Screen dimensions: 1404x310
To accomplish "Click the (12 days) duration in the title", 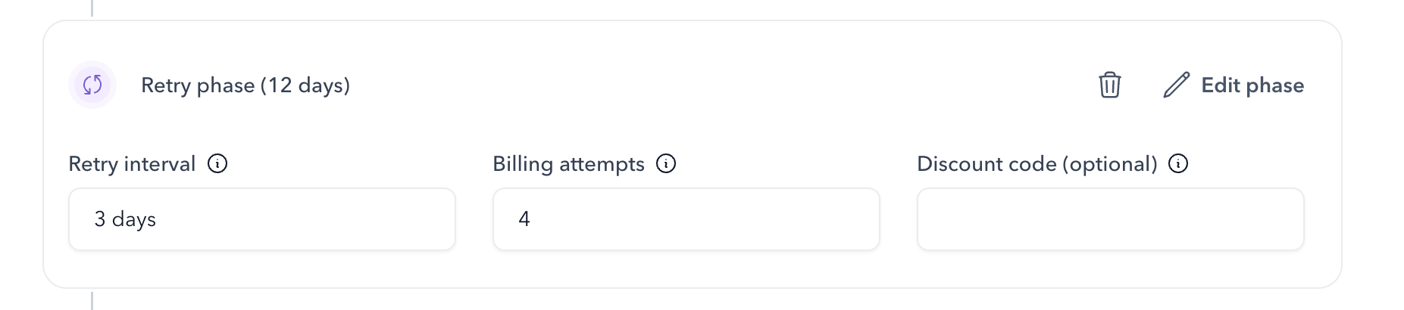I will [305, 85].
